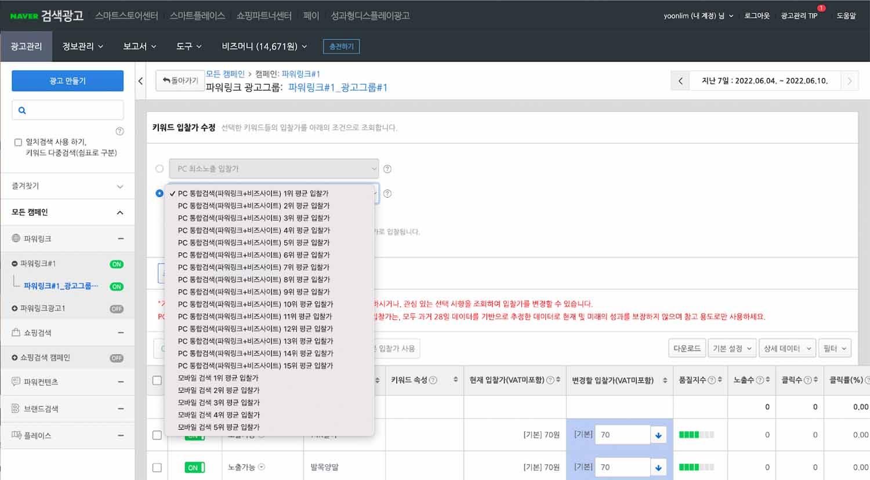Select the PC 최소노출 입찰가 radio button

pyautogui.click(x=159, y=169)
